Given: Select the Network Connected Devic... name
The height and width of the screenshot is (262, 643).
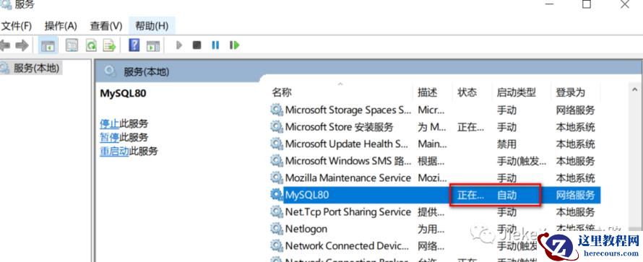Looking at the screenshot, I should click(x=347, y=246).
